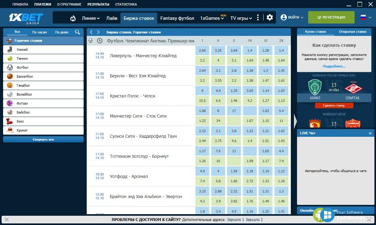This screenshot has height=225, width=376.
Task: Open the ПРАВИЛА menu
Action: click(20, 4)
